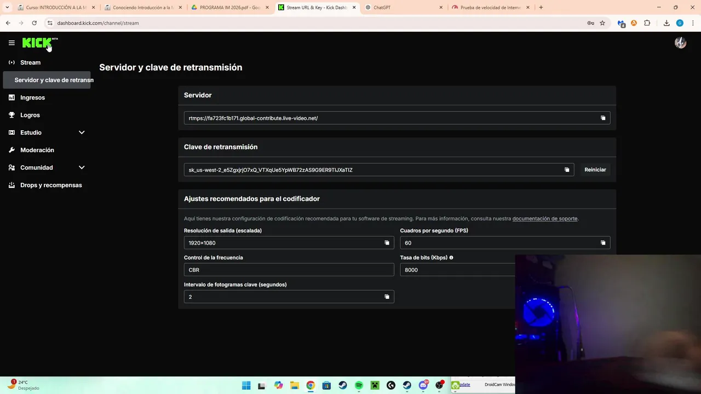The image size is (701, 394).
Task: Open Spotify from the taskbar
Action: [359, 385]
